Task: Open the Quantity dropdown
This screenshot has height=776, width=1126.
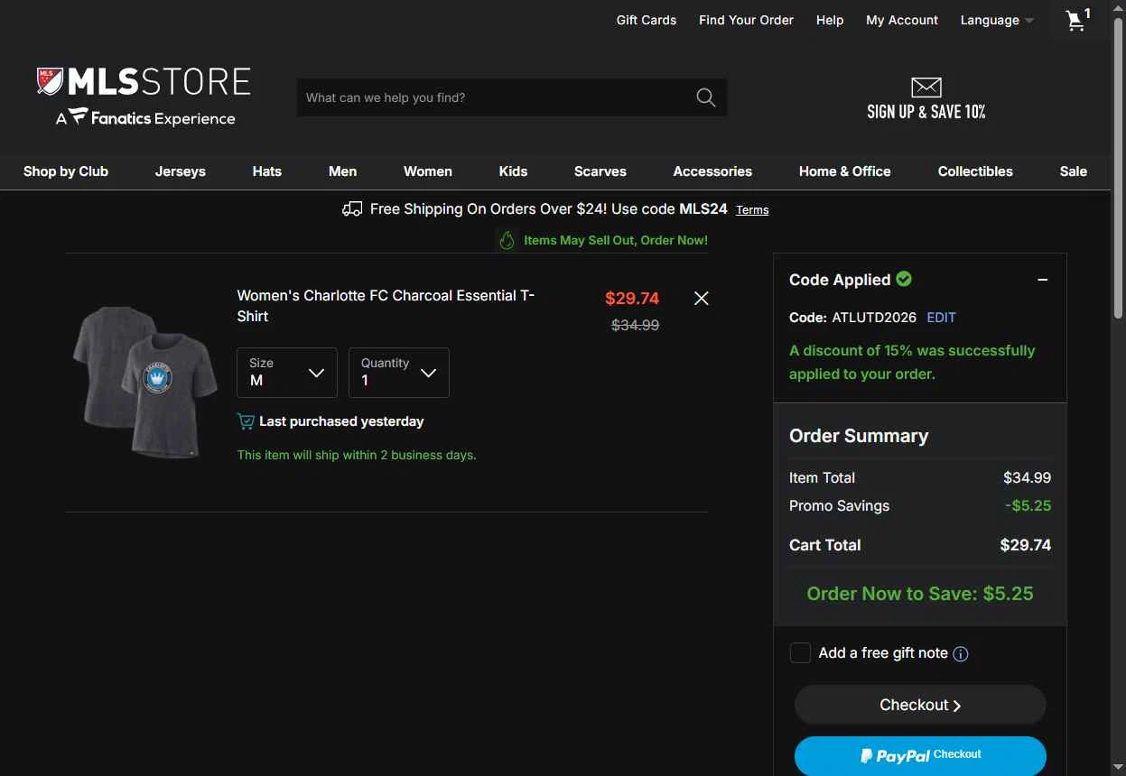Action: click(399, 373)
